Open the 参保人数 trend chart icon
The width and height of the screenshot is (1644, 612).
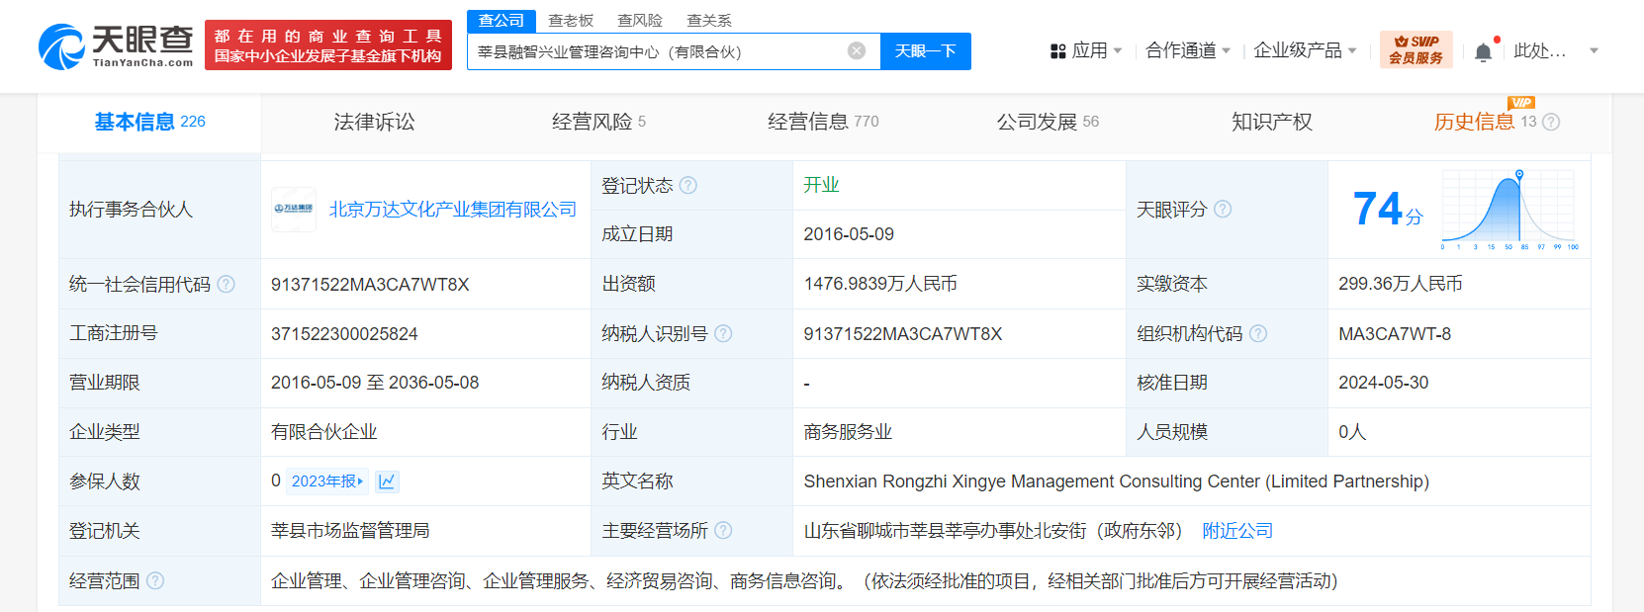point(387,481)
